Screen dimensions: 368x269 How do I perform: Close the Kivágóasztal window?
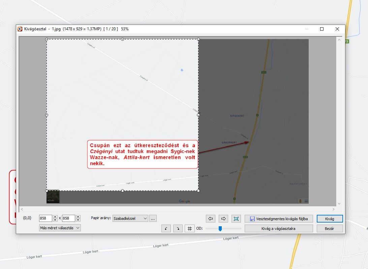[337, 29]
